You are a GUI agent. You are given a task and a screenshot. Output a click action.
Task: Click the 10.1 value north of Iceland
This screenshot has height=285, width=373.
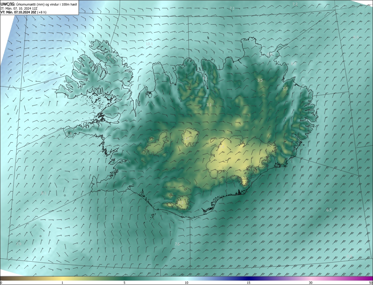click(149, 44)
